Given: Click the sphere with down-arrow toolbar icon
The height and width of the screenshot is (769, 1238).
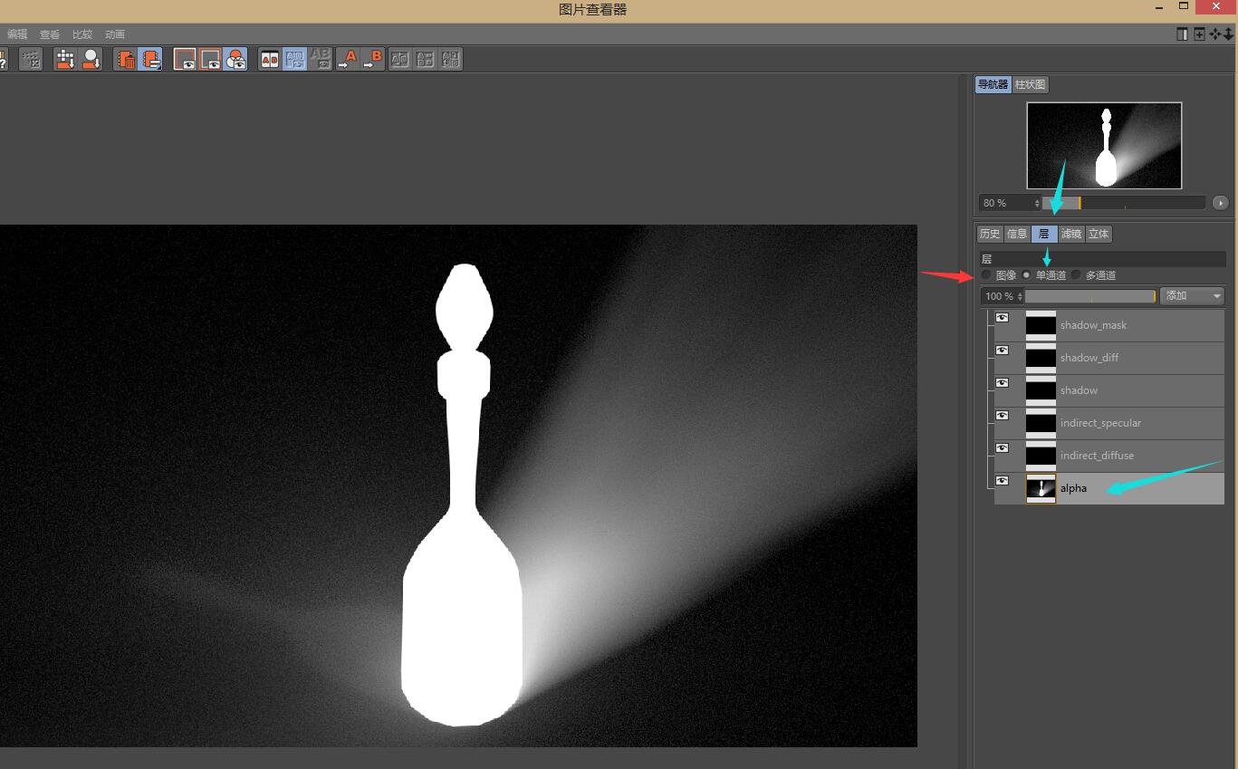Looking at the screenshot, I should pyautogui.click(x=91, y=60).
